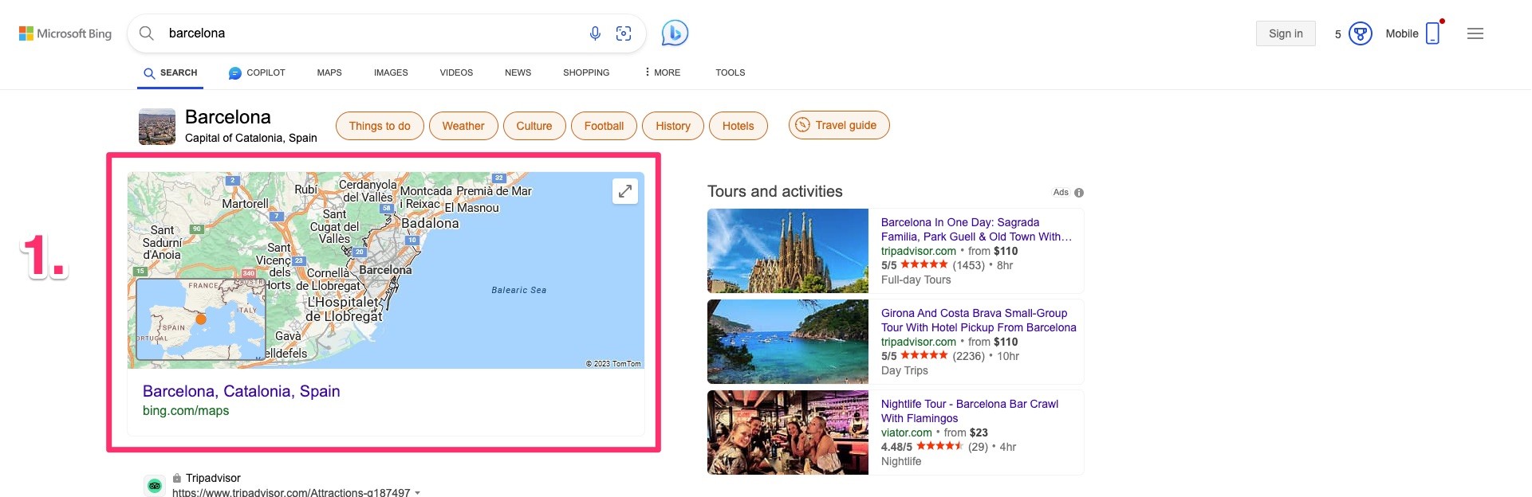Image resolution: width=1532 pixels, height=497 pixels.
Task: Open Barcelona In One Day tour link
Action: click(x=976, y=229)
